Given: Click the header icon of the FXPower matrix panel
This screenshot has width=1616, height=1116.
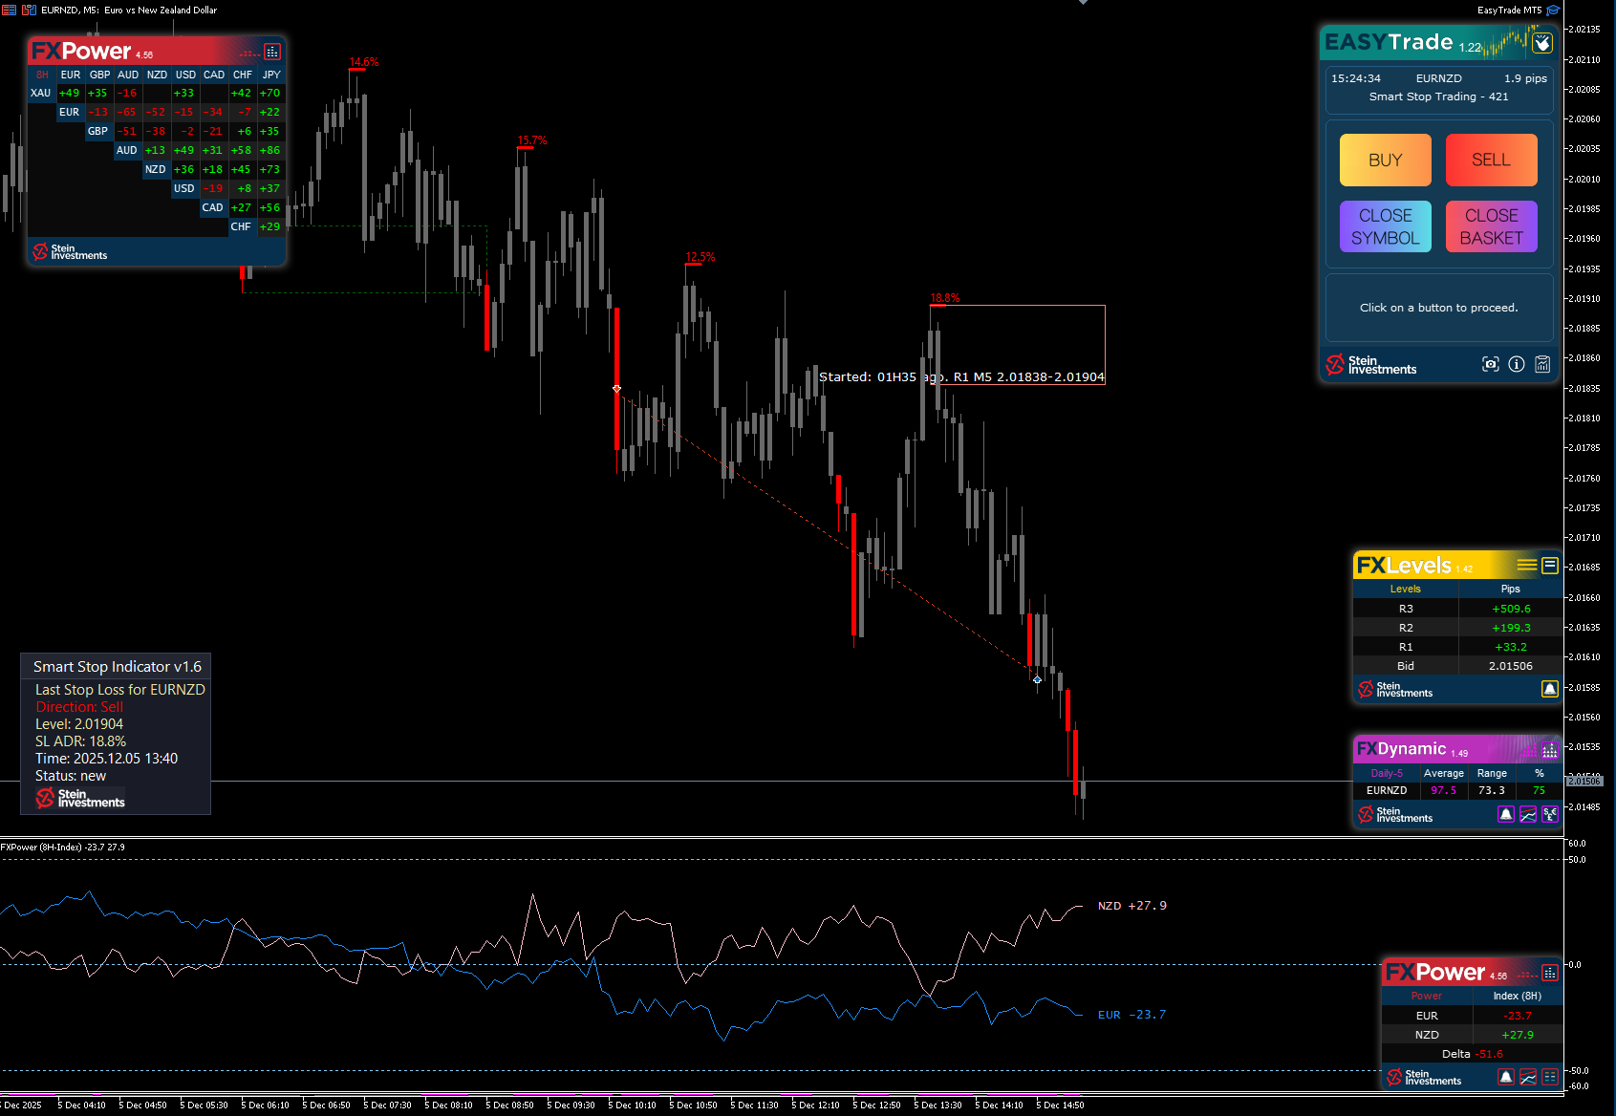Looking at the screenshot, I should [272, 52].
